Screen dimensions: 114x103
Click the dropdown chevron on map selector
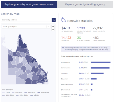coord(48,27)
